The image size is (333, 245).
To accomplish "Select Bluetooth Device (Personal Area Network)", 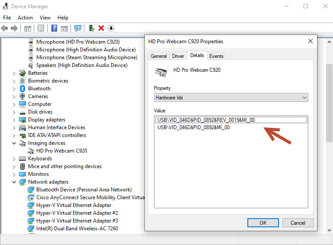I will tap(84, 190).
